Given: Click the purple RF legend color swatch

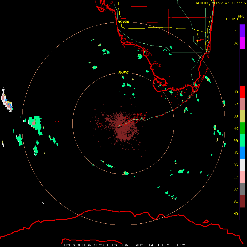Looking at the screenshot, I should point(242,31).
